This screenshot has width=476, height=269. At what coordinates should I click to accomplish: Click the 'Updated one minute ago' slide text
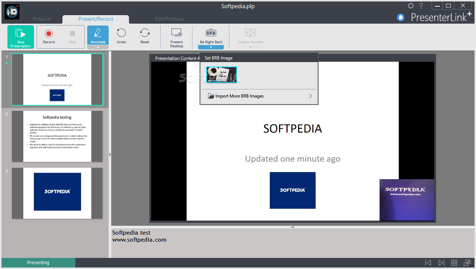(x=293, y=159)
